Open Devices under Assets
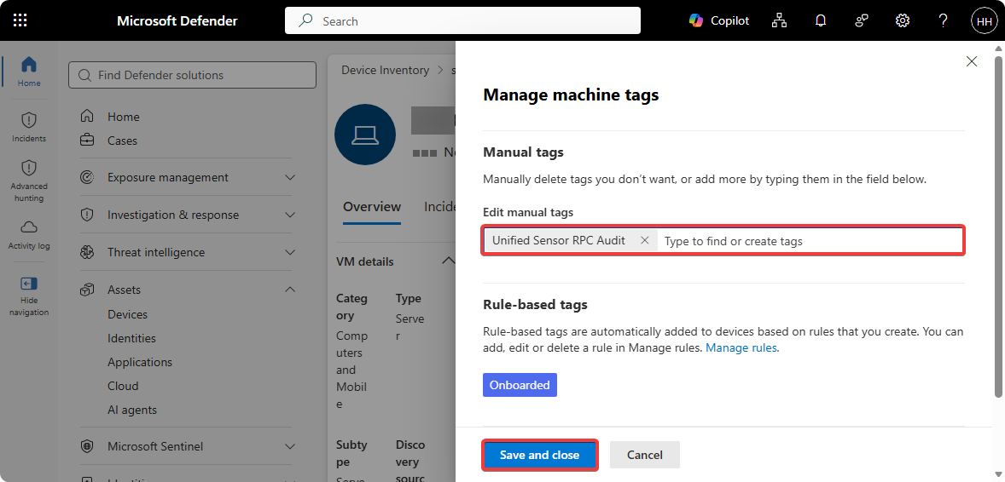This screenshot has width=1005, height=482. coord(128,314)
